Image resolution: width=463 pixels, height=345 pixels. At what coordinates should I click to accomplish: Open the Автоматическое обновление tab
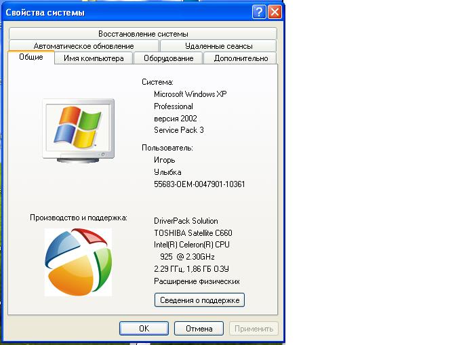coord(83,46)
